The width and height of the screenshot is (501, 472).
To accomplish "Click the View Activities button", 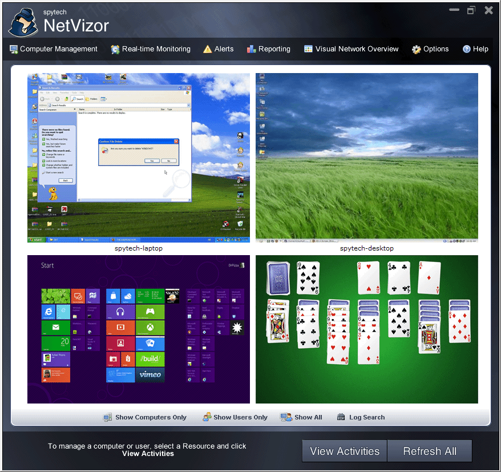I will point(345,451).
